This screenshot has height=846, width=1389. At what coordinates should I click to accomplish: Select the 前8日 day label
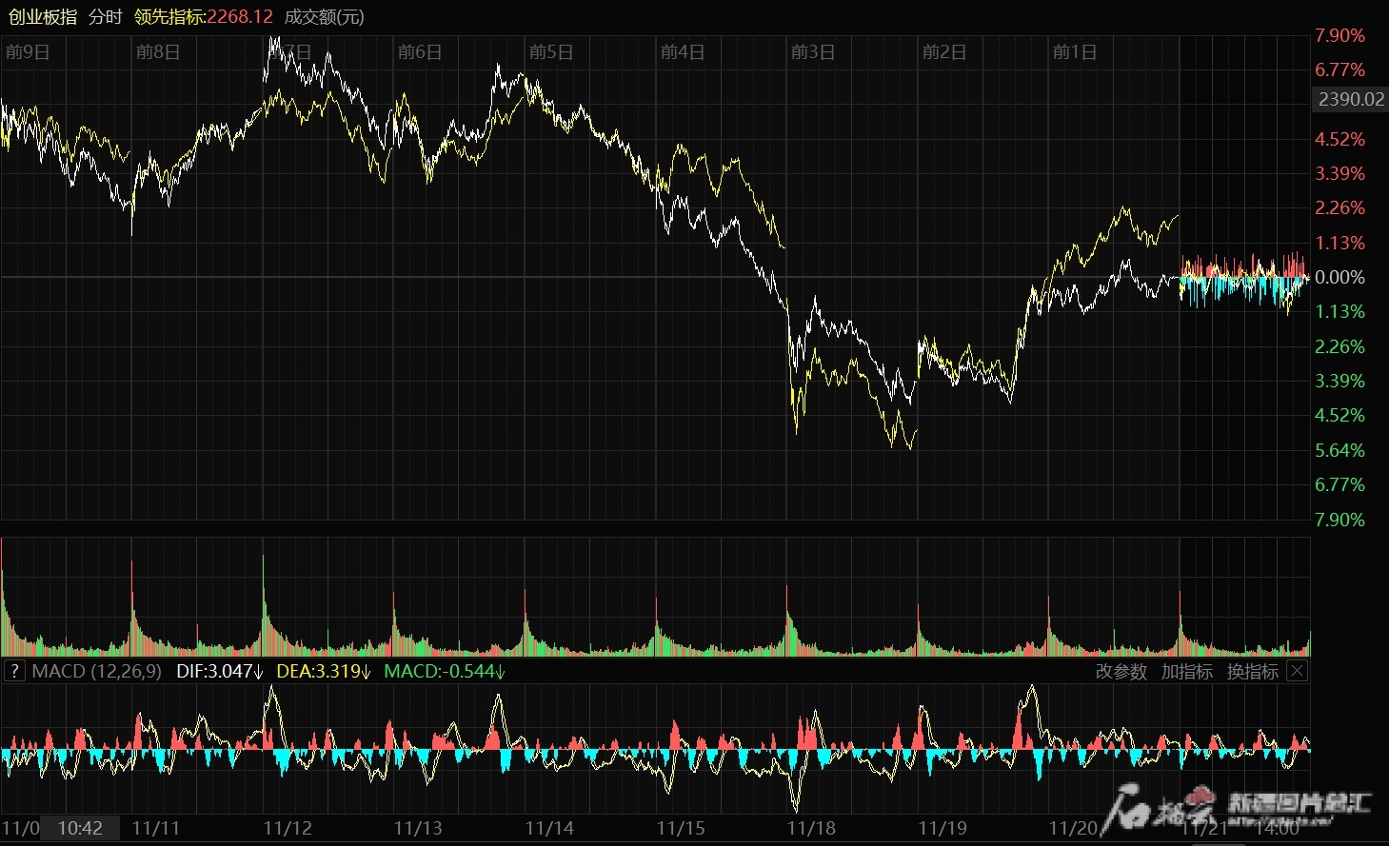click(x=158, y=51)
